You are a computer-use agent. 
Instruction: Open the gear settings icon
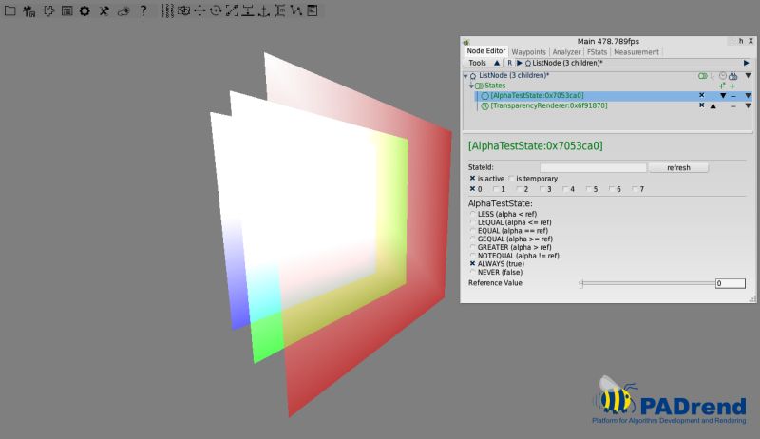(x=85, y=10)
